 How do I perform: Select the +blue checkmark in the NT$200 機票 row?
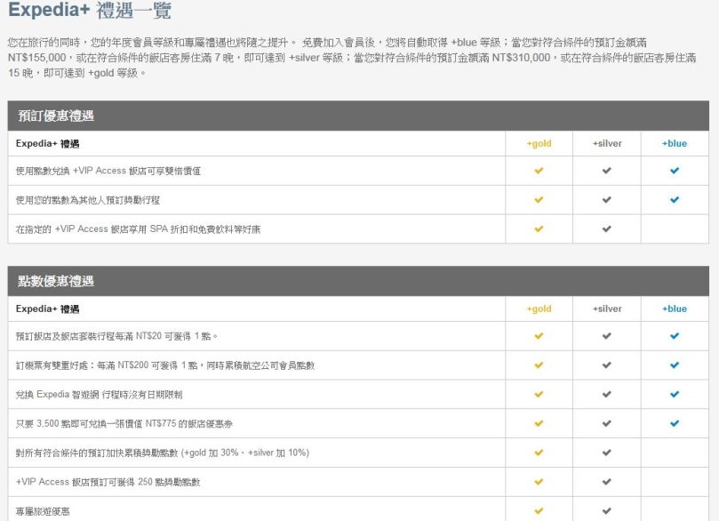[x=675, y=365]
